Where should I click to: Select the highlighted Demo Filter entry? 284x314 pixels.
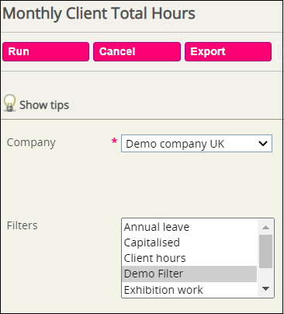click(x=189, y=274)
